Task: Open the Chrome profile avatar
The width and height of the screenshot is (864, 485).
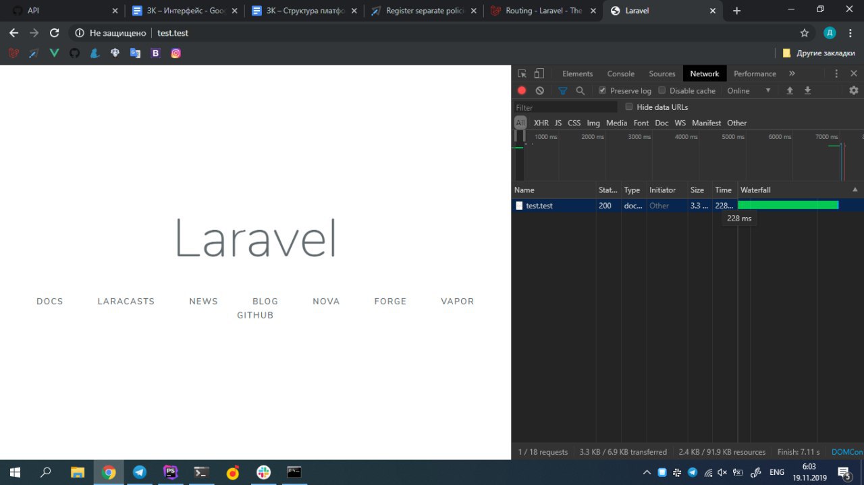Action: 830,33
